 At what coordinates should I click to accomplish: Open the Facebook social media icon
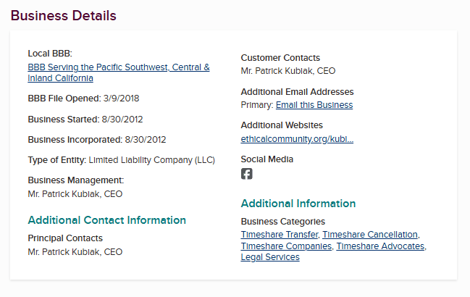(247, 174)
